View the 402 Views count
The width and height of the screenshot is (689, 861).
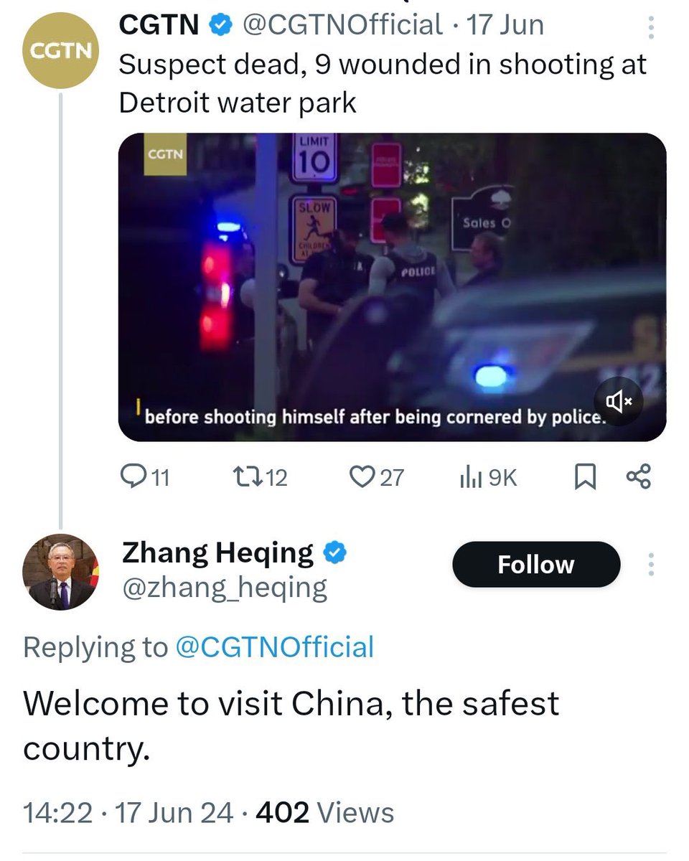(325, 813)
